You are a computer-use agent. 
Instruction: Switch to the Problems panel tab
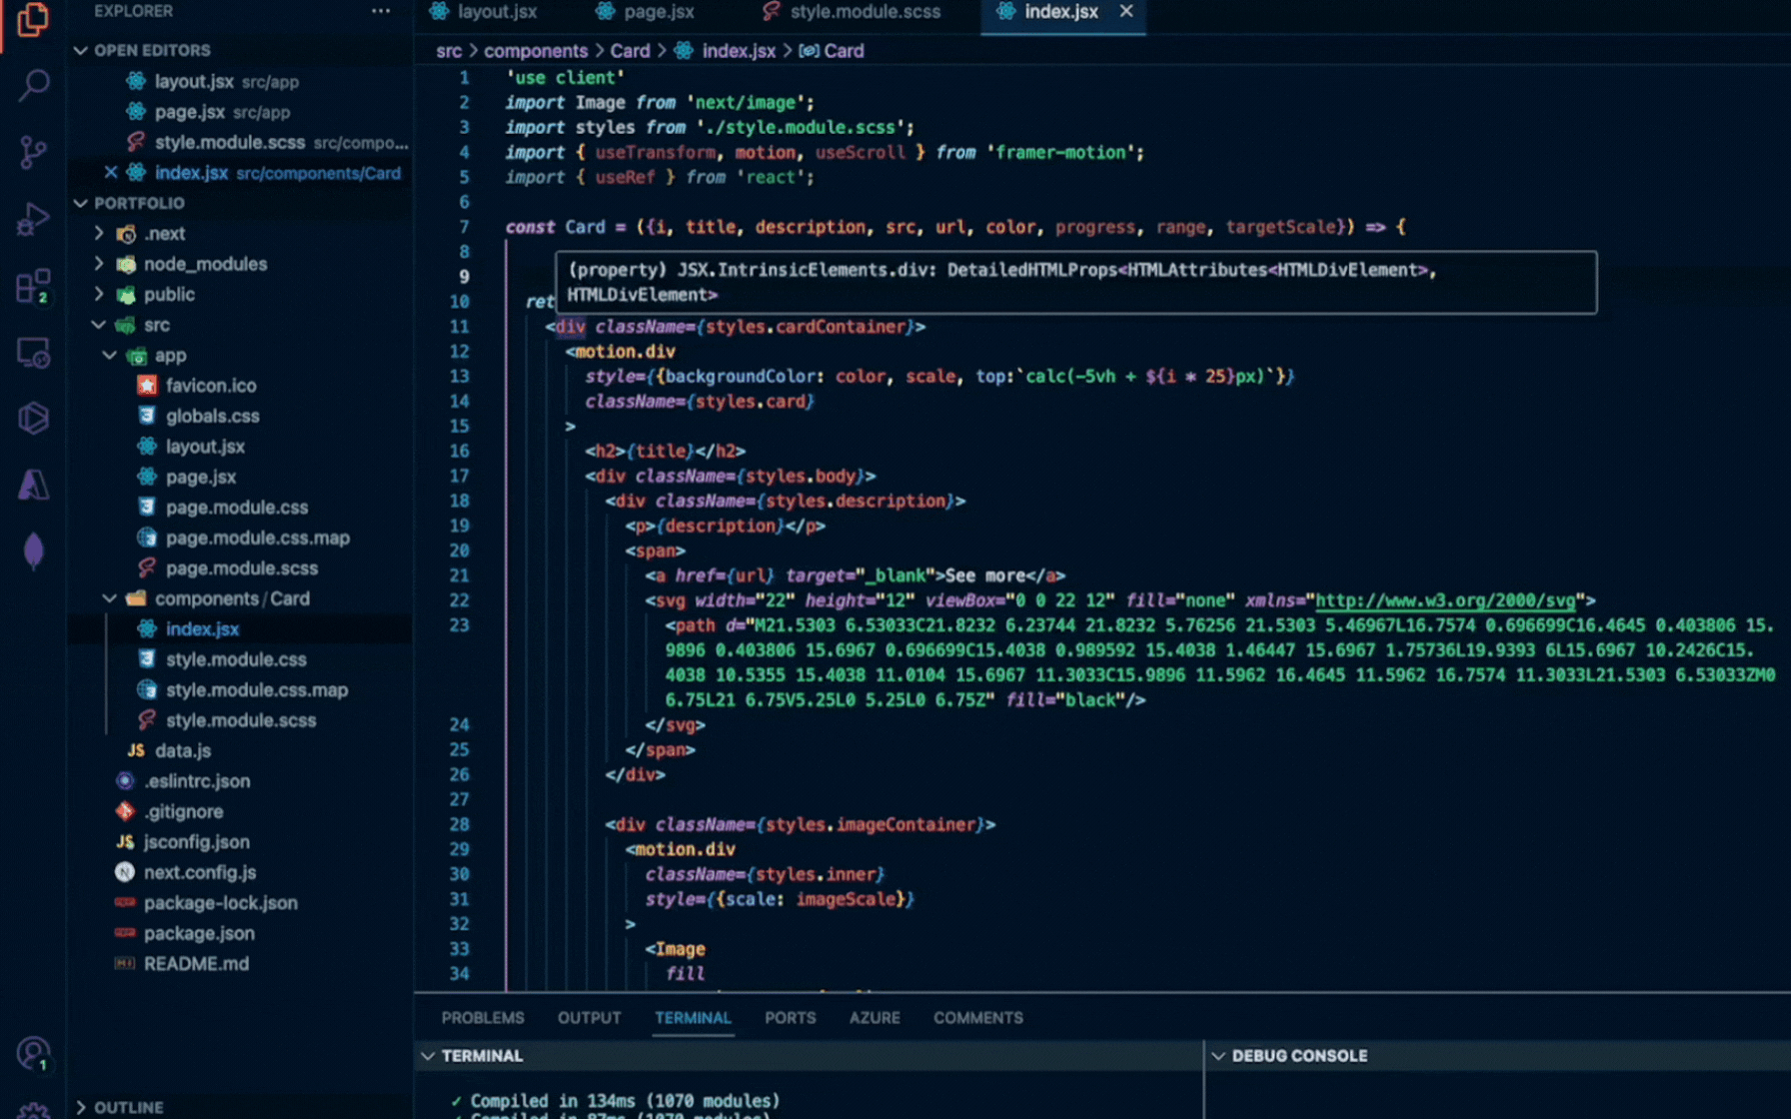(x=482, y=1017)
